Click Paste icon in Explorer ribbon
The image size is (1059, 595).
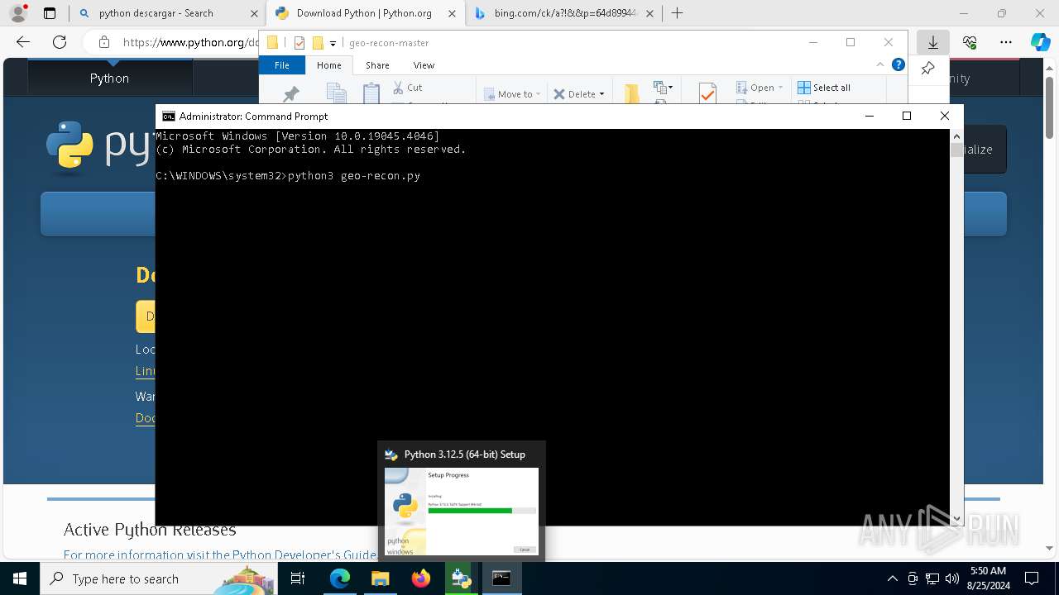pyautogui.click(x=371, y=93)
